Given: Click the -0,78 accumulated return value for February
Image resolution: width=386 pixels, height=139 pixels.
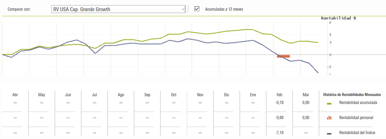Looking at the screenshot, I should 280,102.
